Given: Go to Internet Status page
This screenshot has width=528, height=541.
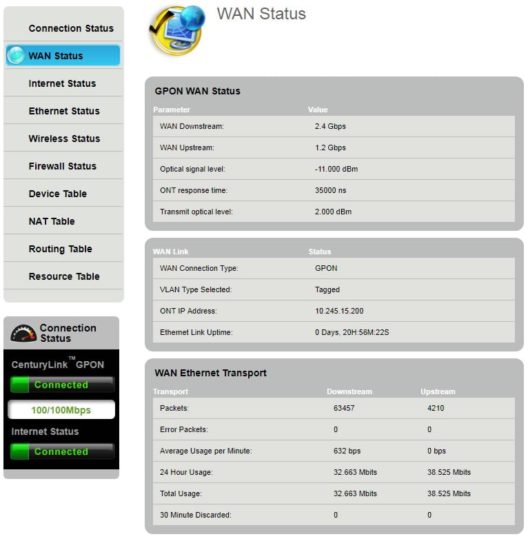Looking at the screenshot, I should [62, 83].
